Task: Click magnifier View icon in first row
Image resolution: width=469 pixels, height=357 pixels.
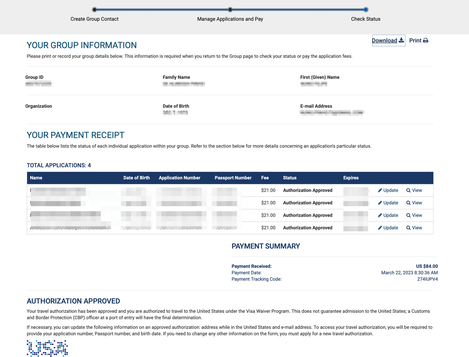Action: pyautogui.click(x=408, y=190)
